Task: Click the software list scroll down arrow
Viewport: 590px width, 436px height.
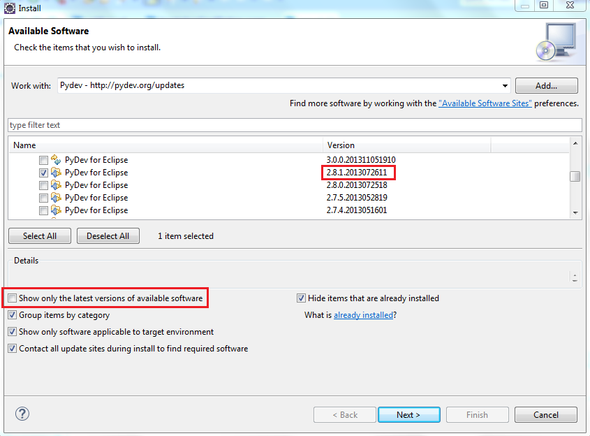Action: click(x=575, y=212)
